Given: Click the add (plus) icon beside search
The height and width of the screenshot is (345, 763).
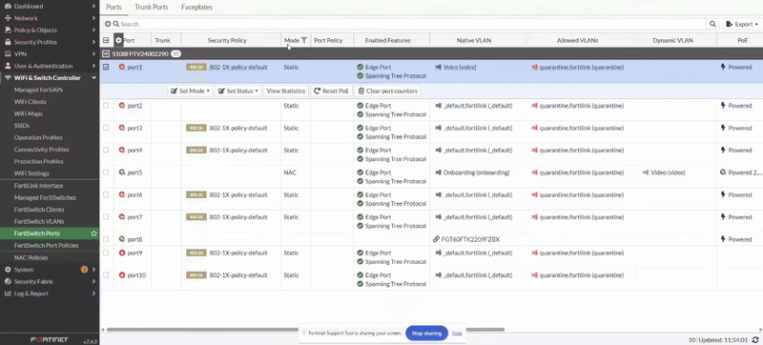Looking at the screenshot, I should [x=108, y=24].
